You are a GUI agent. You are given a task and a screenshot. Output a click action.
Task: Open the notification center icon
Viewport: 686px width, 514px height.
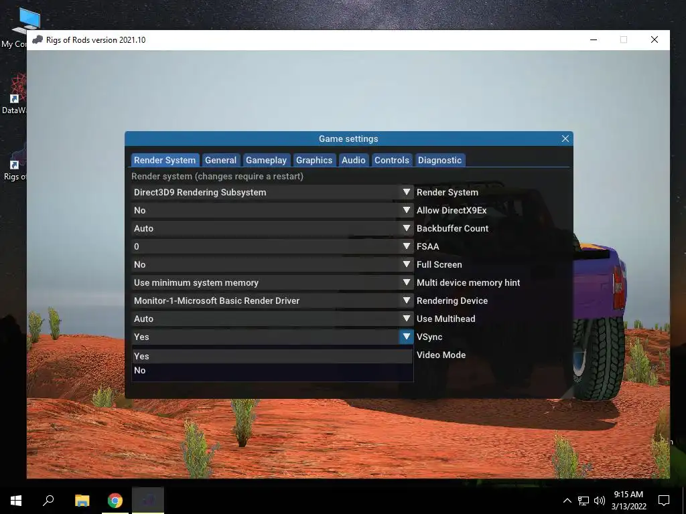tap(664, 501)
